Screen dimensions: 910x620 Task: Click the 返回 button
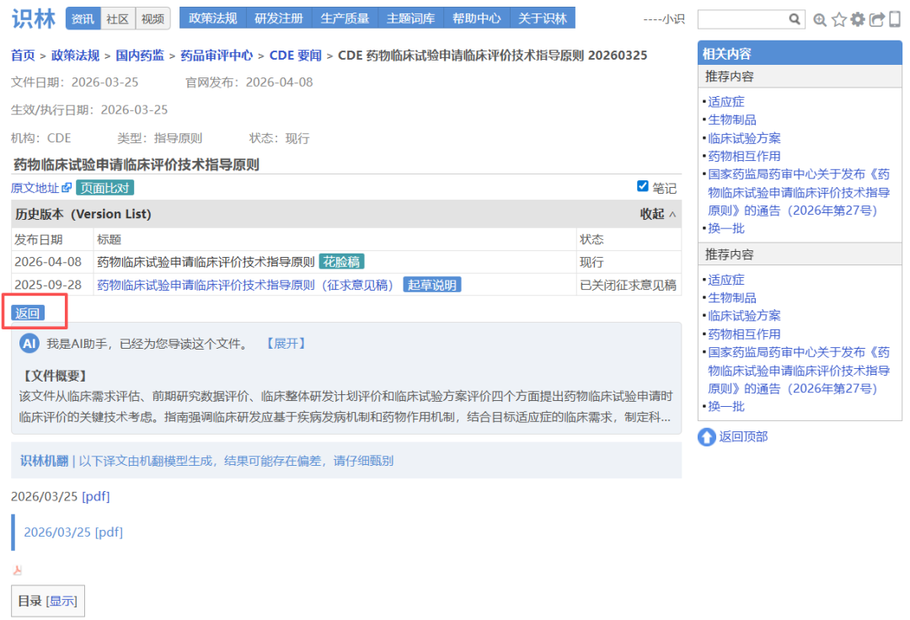tap(28, 313)
